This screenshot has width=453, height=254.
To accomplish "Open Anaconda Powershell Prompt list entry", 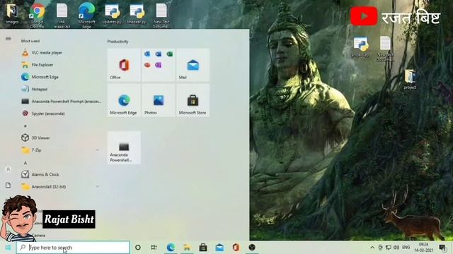I will pos(62,102).
